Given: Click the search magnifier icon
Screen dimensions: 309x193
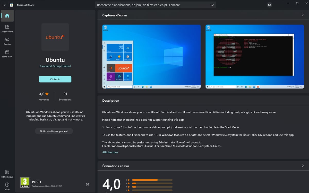Looking at the screenshot, I should click(212, 5).
